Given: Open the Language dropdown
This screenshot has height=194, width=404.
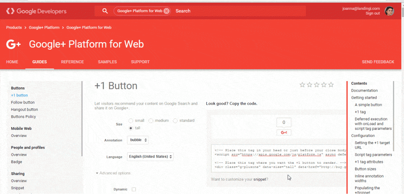Looking at the screenshot, I should (150, 157).
